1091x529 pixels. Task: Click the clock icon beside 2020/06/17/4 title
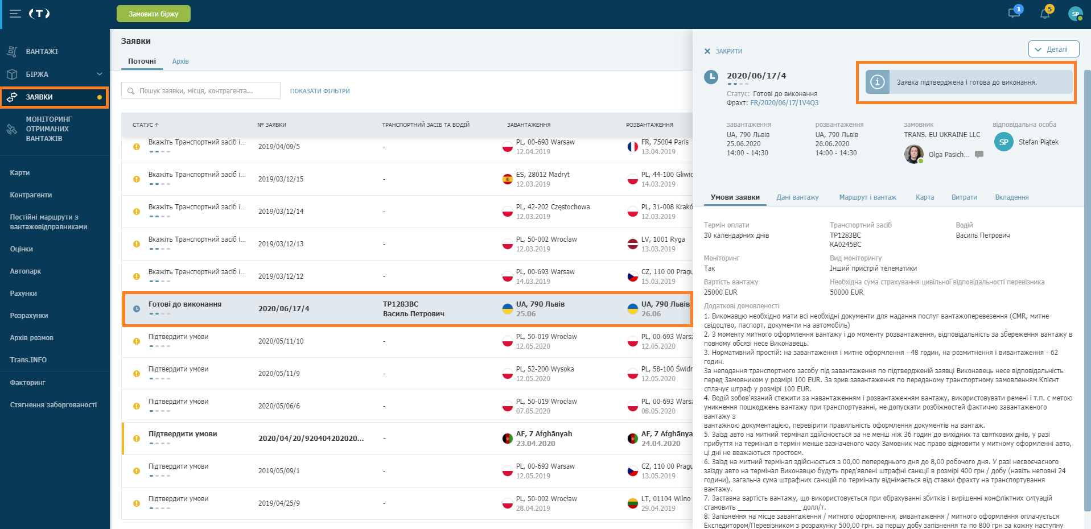tap(711, 77)
